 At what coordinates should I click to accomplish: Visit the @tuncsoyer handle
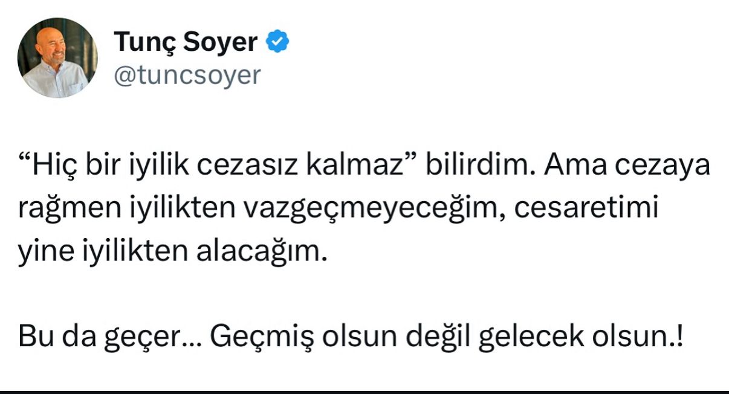coord(187,76)
